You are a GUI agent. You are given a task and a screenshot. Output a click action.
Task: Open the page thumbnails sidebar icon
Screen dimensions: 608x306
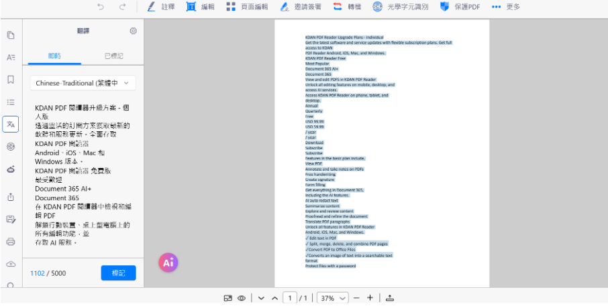pos(11,35)
